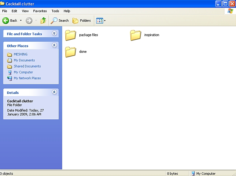The height and width of the screenshot is (176, 236).
Task: Collapse the Details panel
Action: [x=54, y=92]
